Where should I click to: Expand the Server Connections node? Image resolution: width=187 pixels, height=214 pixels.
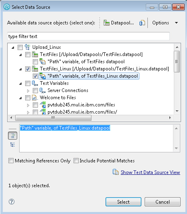point(28,91)
